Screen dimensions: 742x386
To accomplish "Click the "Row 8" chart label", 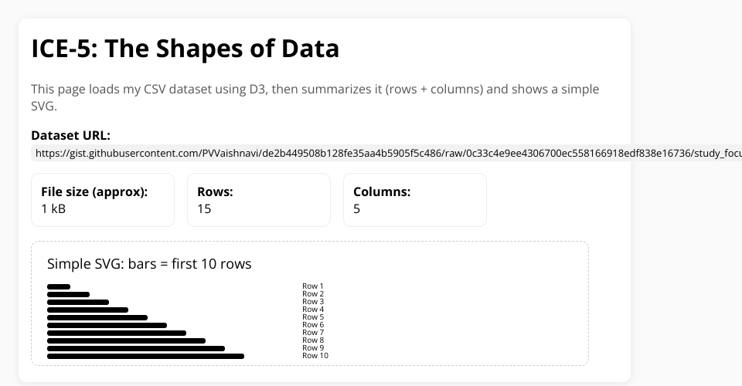I will (313, 340).
